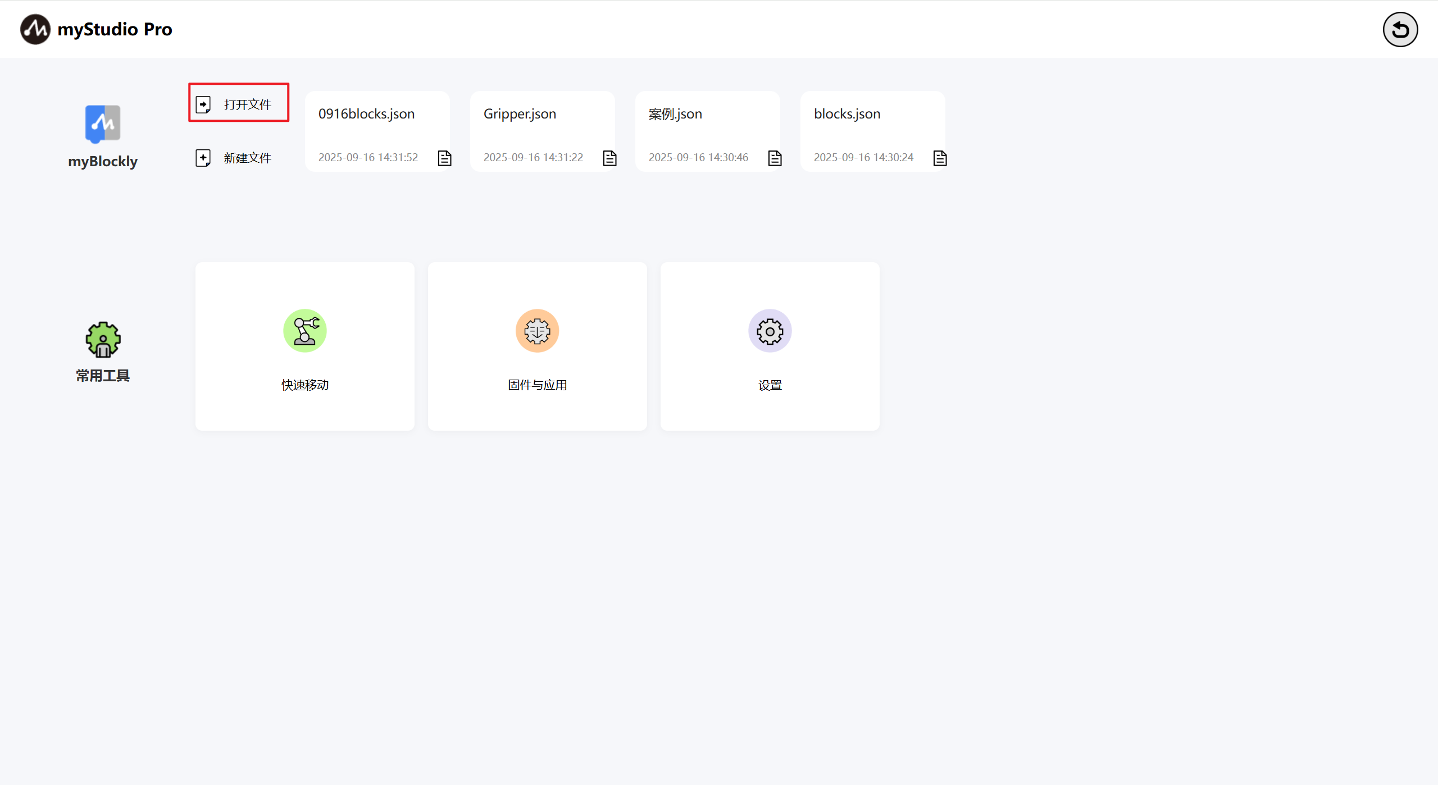Viewport: 1438px width, 785px height.
Task: Open recent file blocks.json
Action: [x=847, y=114]
